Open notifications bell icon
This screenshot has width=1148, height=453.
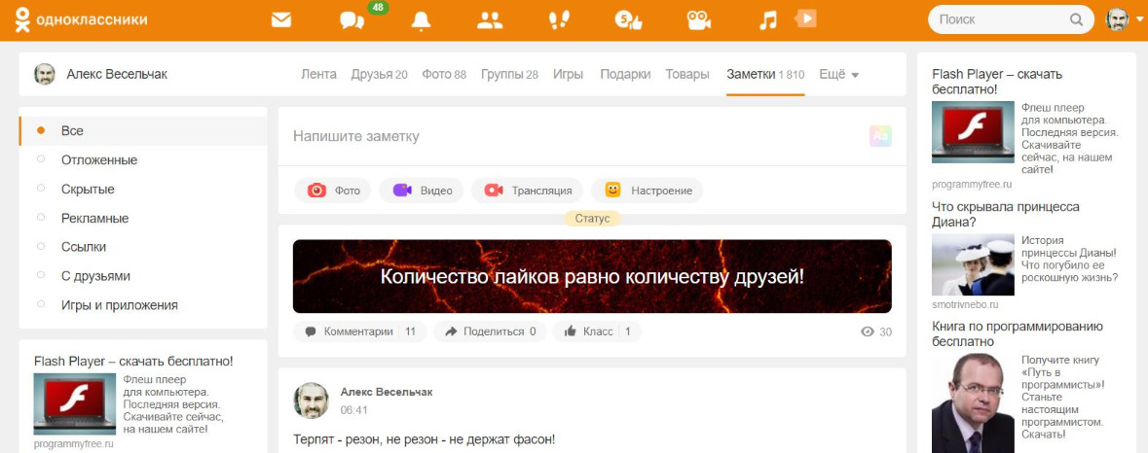click(421, 20)
